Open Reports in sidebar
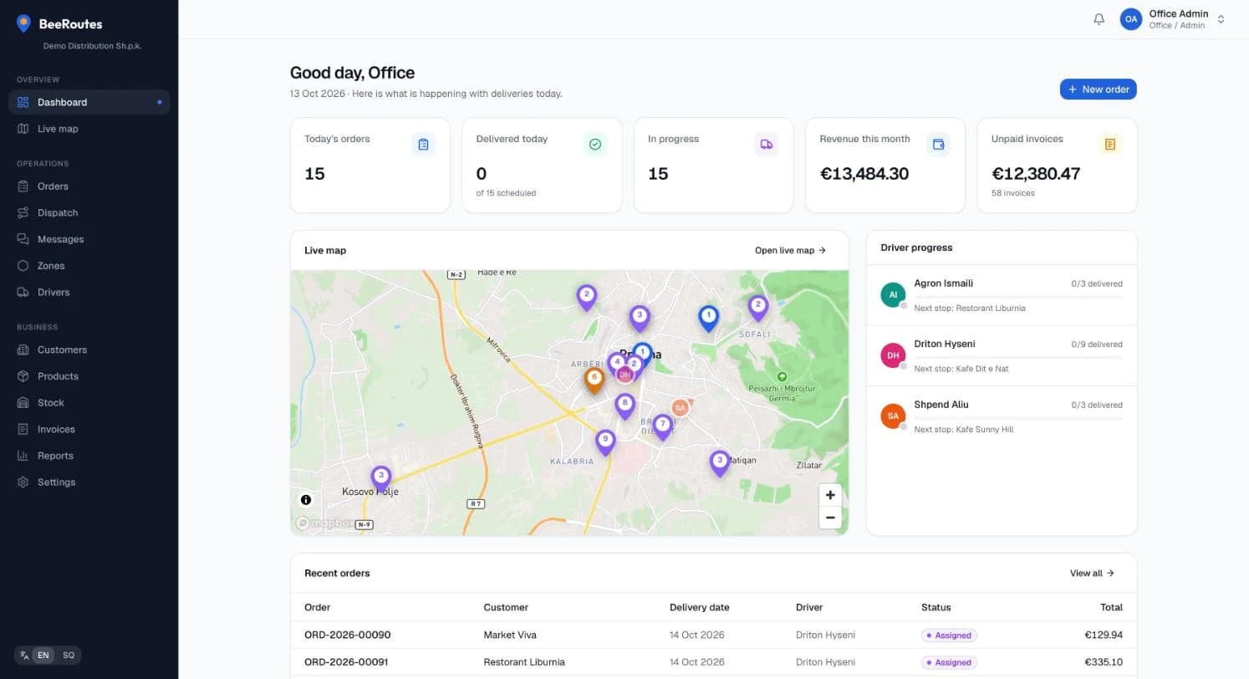1249x679 pixels. point(89,456)
